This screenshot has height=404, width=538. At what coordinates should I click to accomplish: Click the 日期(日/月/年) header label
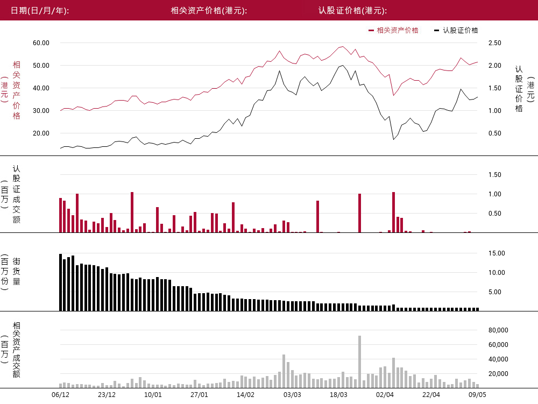pyautogui.click(x=40, y=10)
